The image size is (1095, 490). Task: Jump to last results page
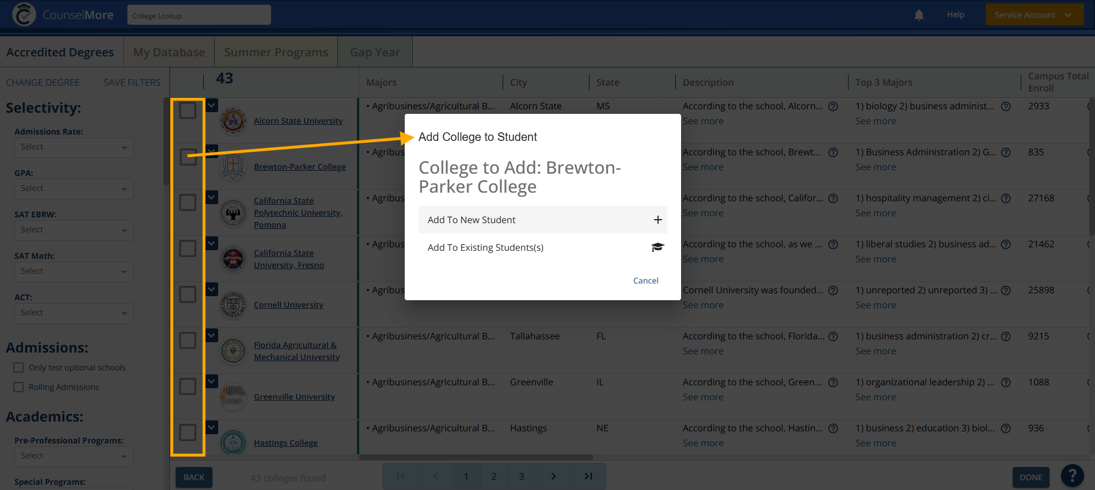point(588,476)
